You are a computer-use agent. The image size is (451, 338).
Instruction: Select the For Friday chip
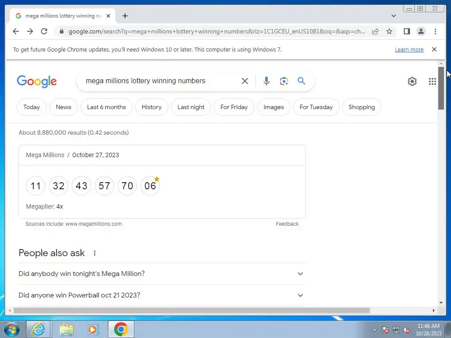[234, 107]
